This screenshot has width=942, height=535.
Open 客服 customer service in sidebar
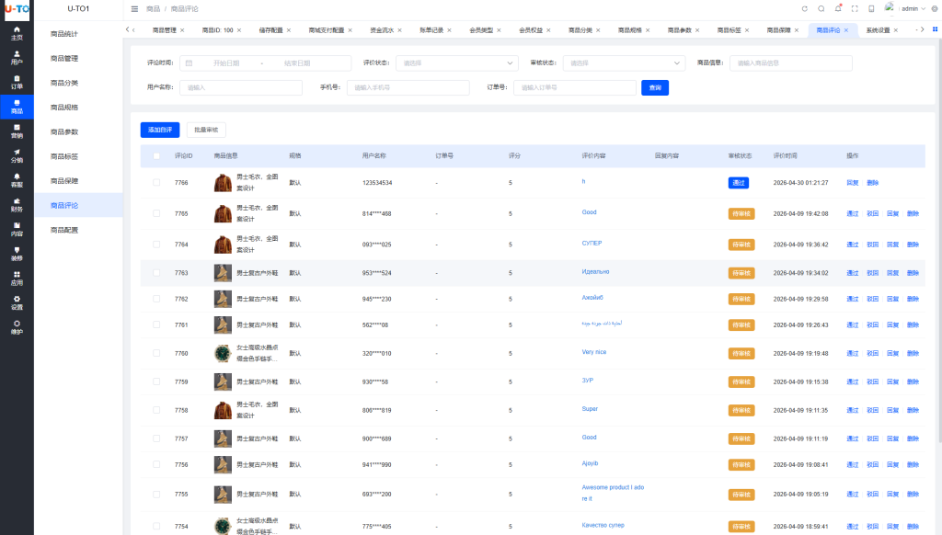pyautogui.click(x=17, y=181)
